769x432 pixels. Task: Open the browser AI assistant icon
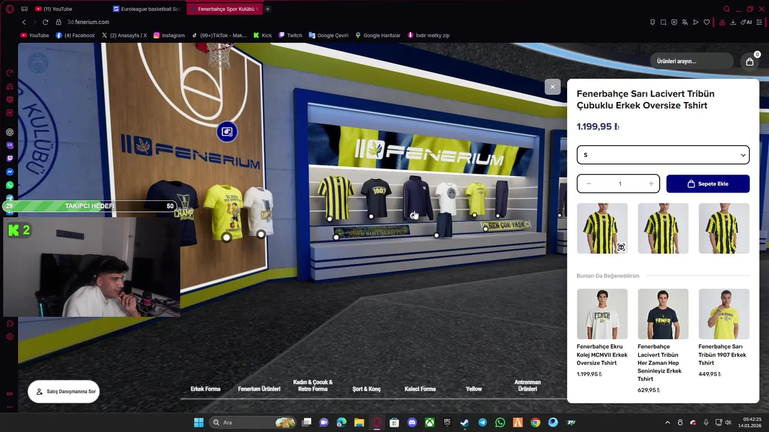[747, 22]
